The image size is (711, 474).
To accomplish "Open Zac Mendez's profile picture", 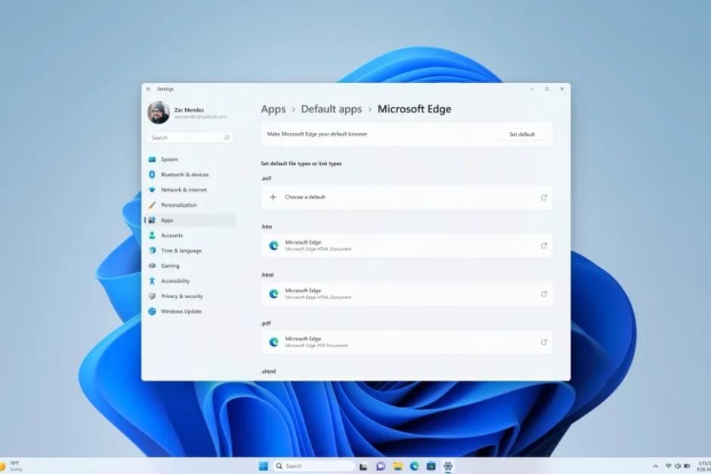I will (x=158, y=112).
